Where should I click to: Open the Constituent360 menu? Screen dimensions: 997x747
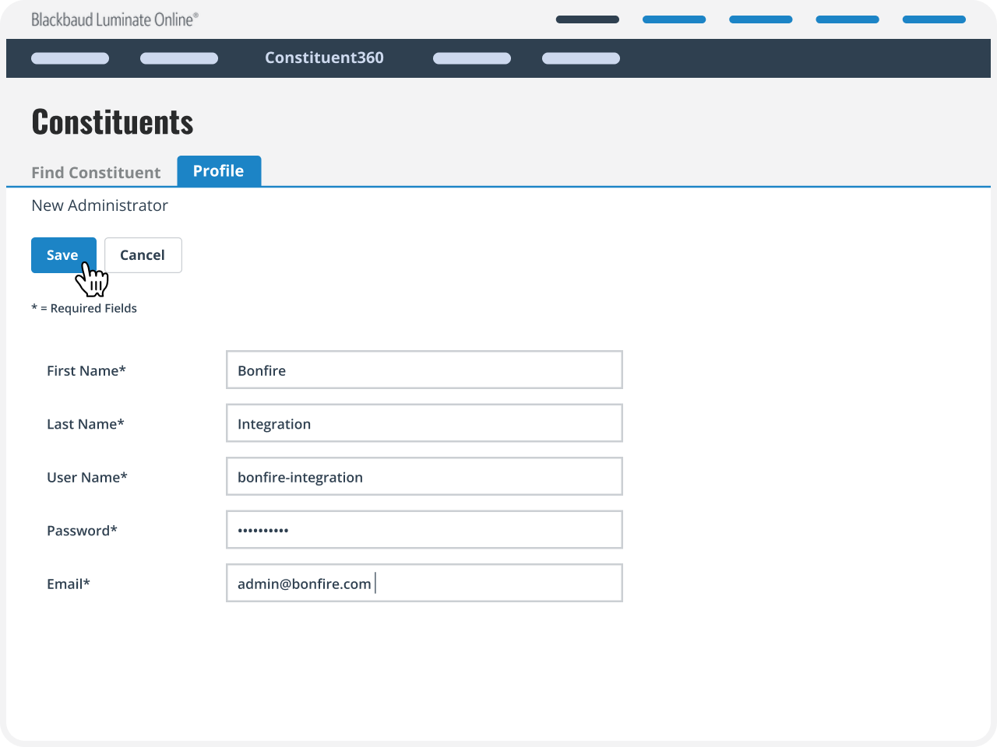pos(323,58)
